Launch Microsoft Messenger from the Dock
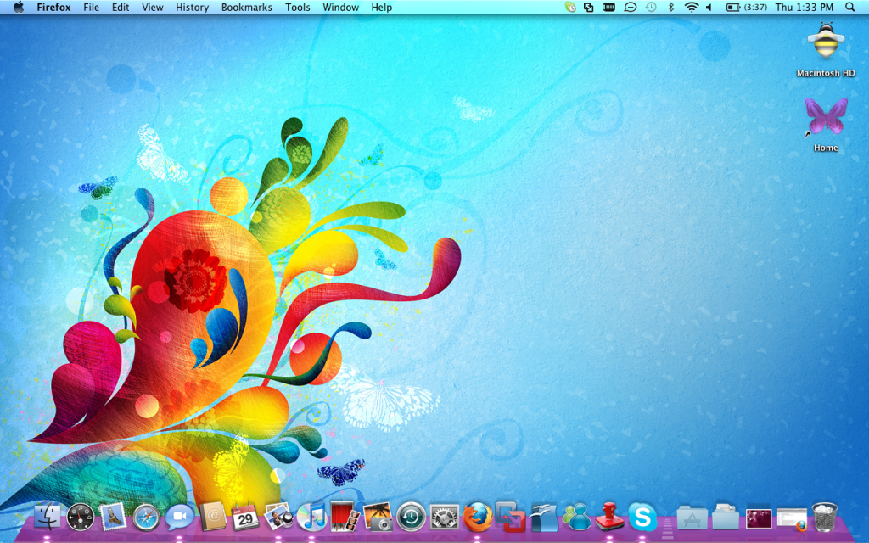The image size is (869, 543). coord(576,517)
